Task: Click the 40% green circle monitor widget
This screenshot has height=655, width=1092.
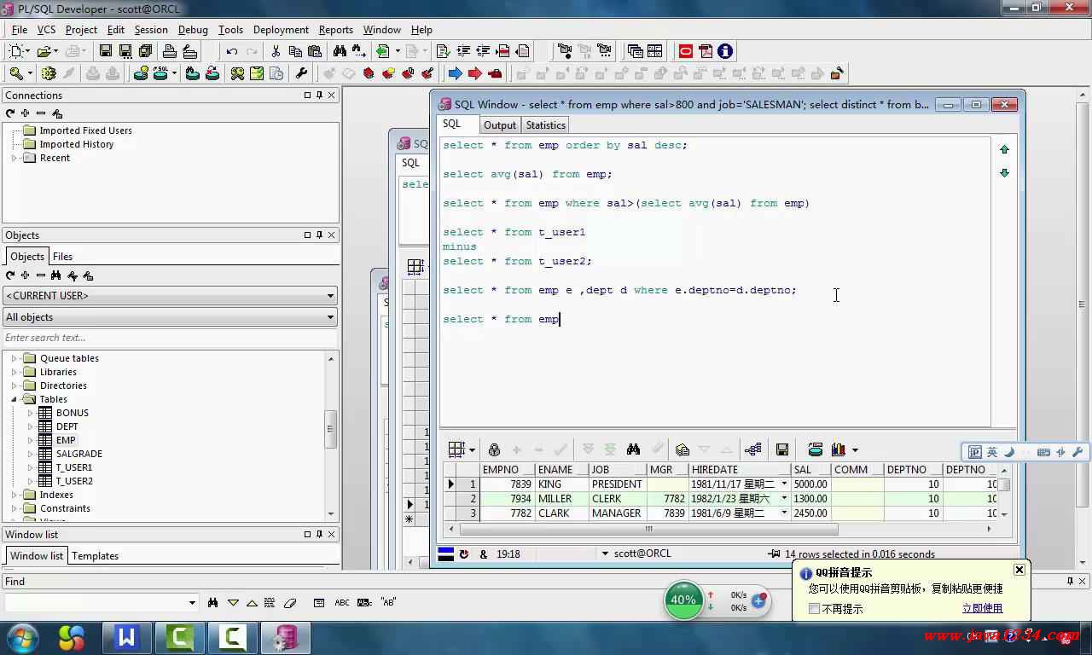Action: (683, 600)
